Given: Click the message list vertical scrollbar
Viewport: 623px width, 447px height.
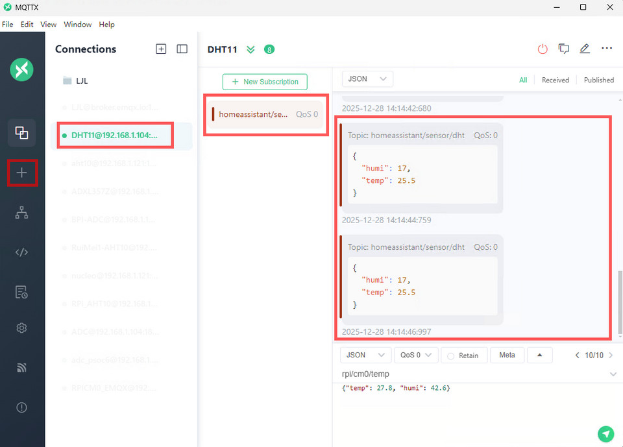Looking at the screenshot, I should click(620, 303).
